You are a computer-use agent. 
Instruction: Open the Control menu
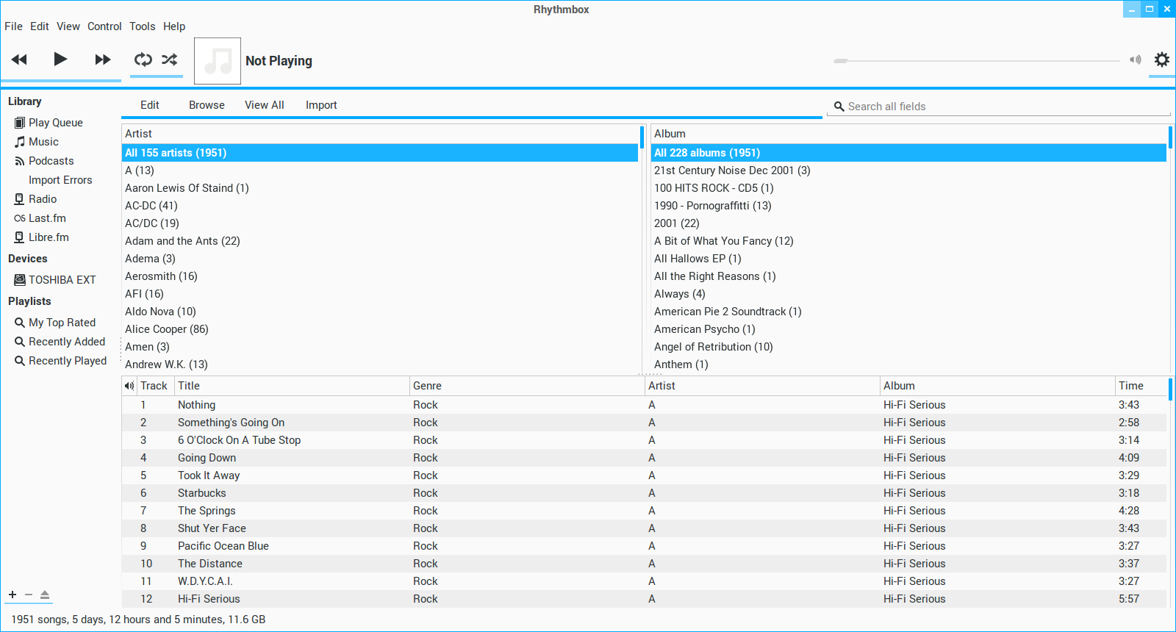(x=104, y=26)
